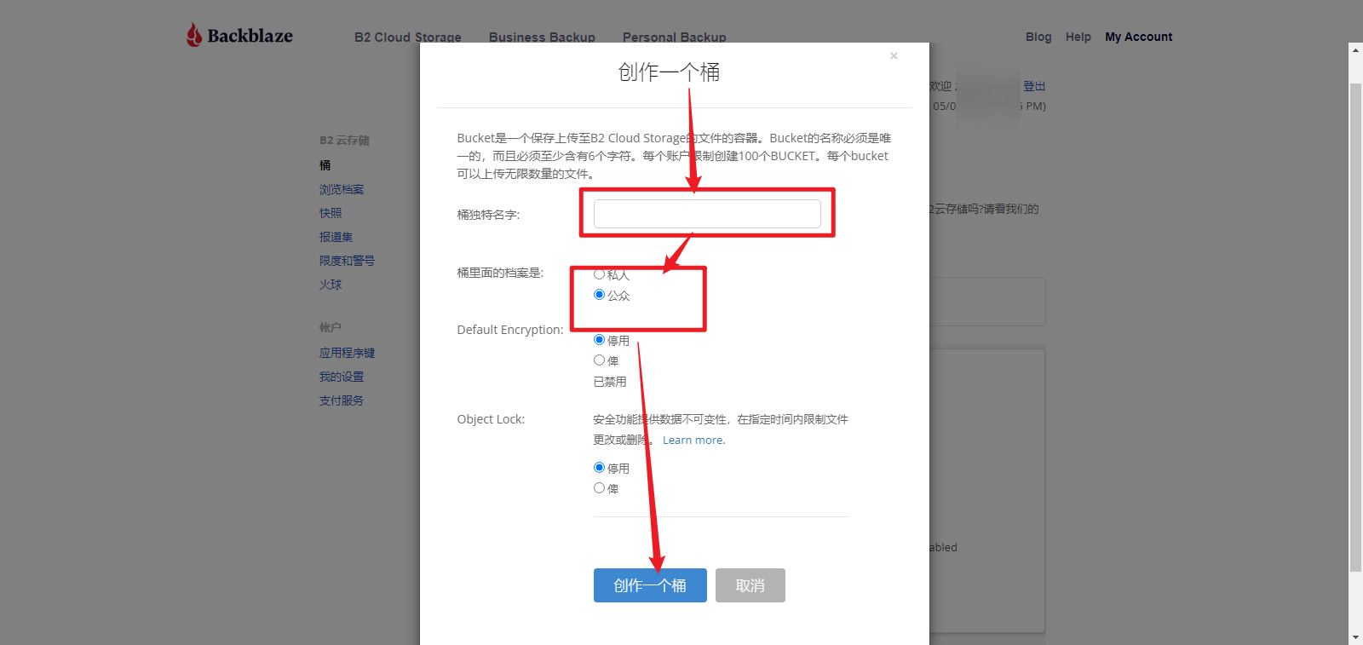Choose 停用 under Object Lock
This screenshot has height=645, width=1363.
click(x=599, y=468)
